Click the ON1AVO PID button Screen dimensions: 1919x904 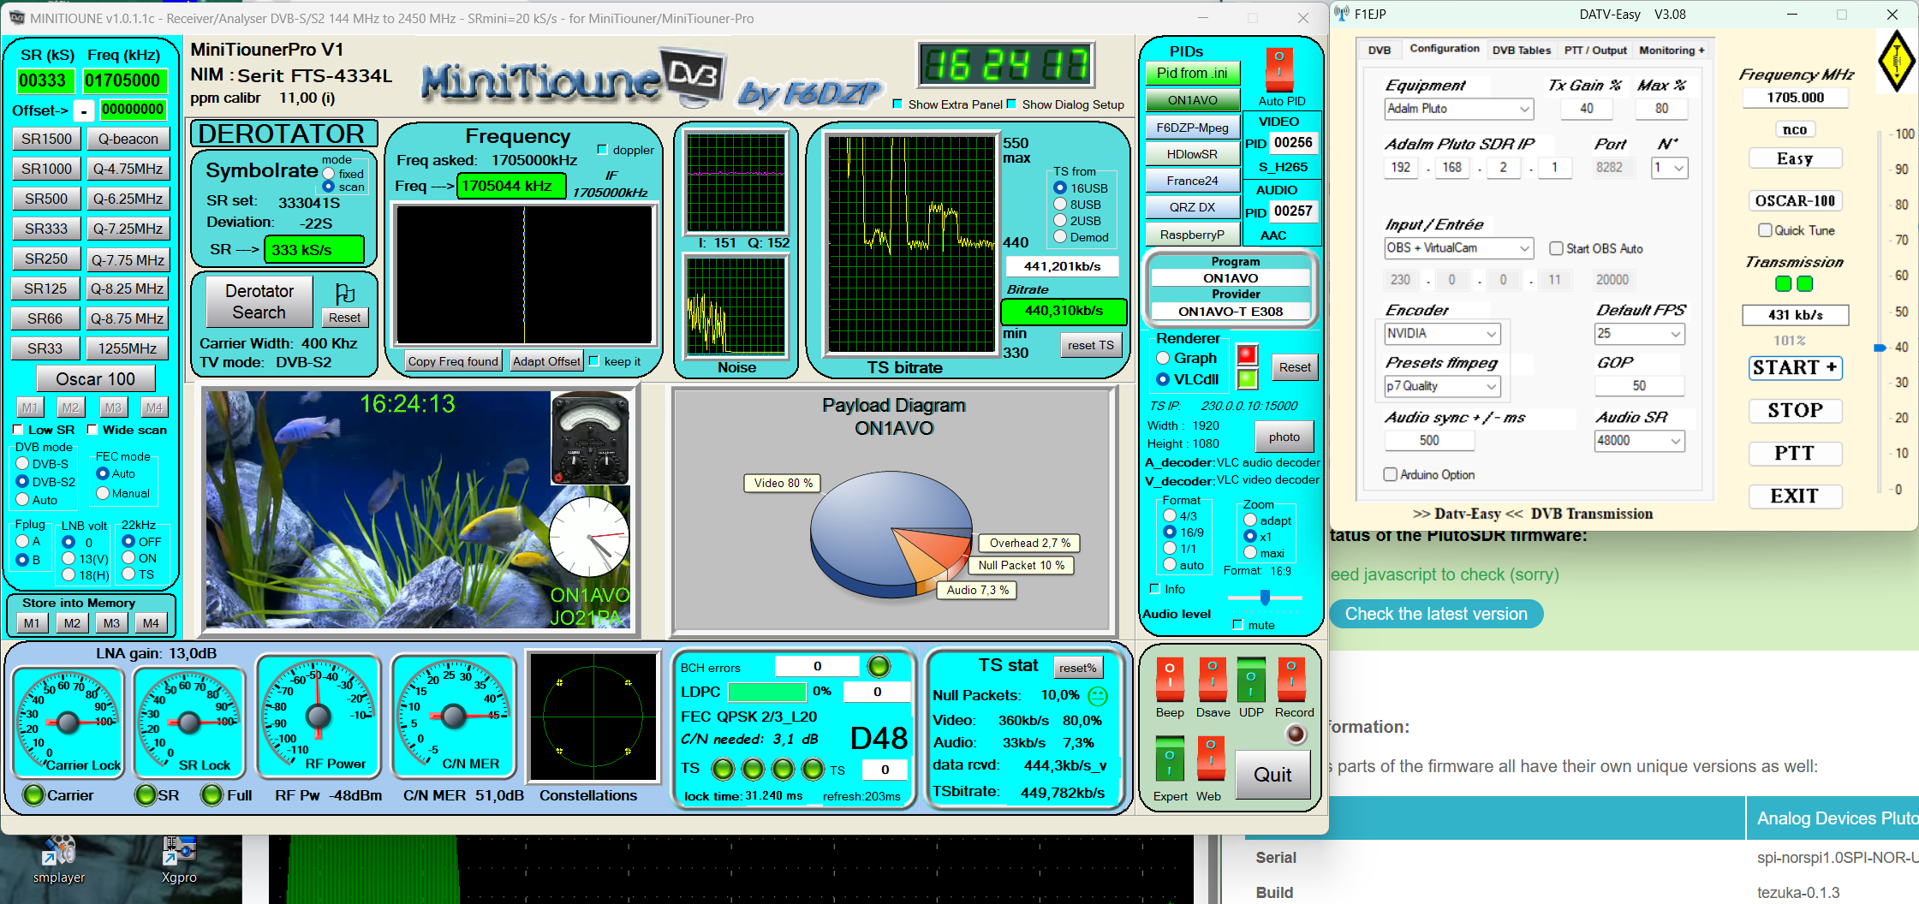[x=1193, y=100]
